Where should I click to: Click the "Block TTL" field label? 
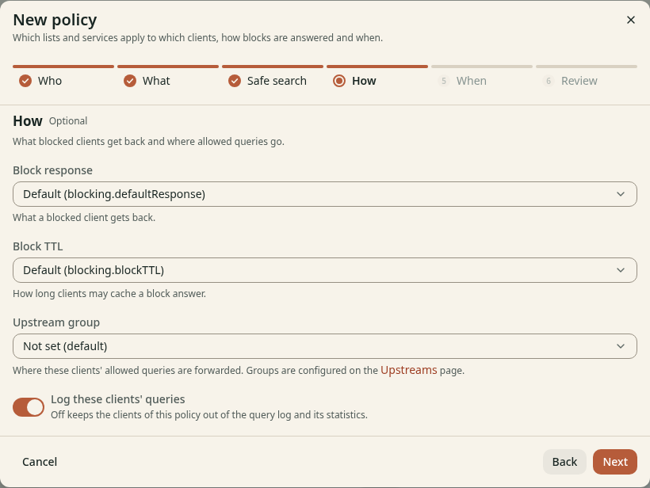(x=38, y=246)
